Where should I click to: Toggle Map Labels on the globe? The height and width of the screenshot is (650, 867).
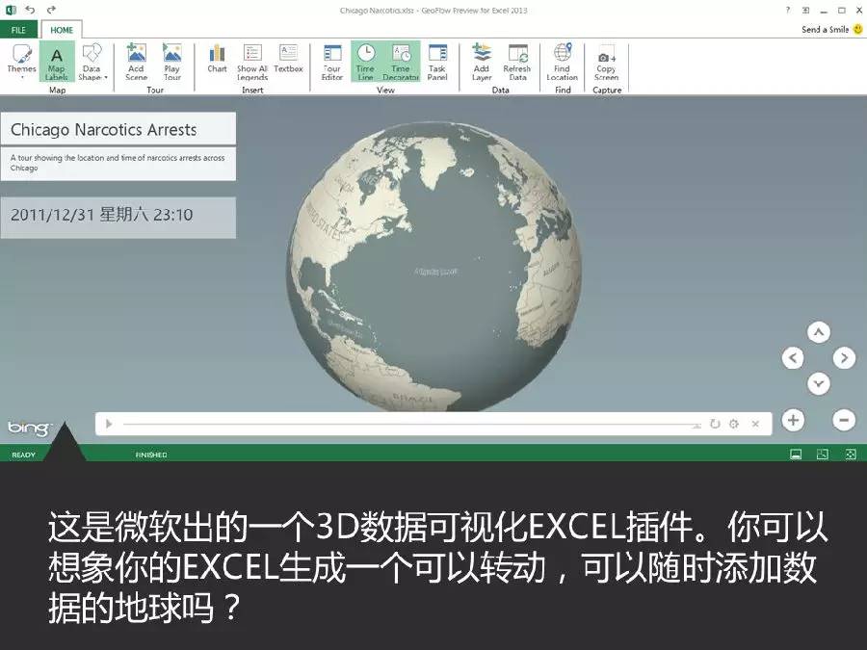point(57,61)
